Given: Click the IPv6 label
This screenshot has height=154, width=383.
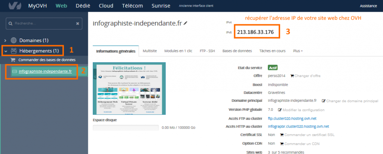Looking at the screenshot, I should [x=229, y=32].
